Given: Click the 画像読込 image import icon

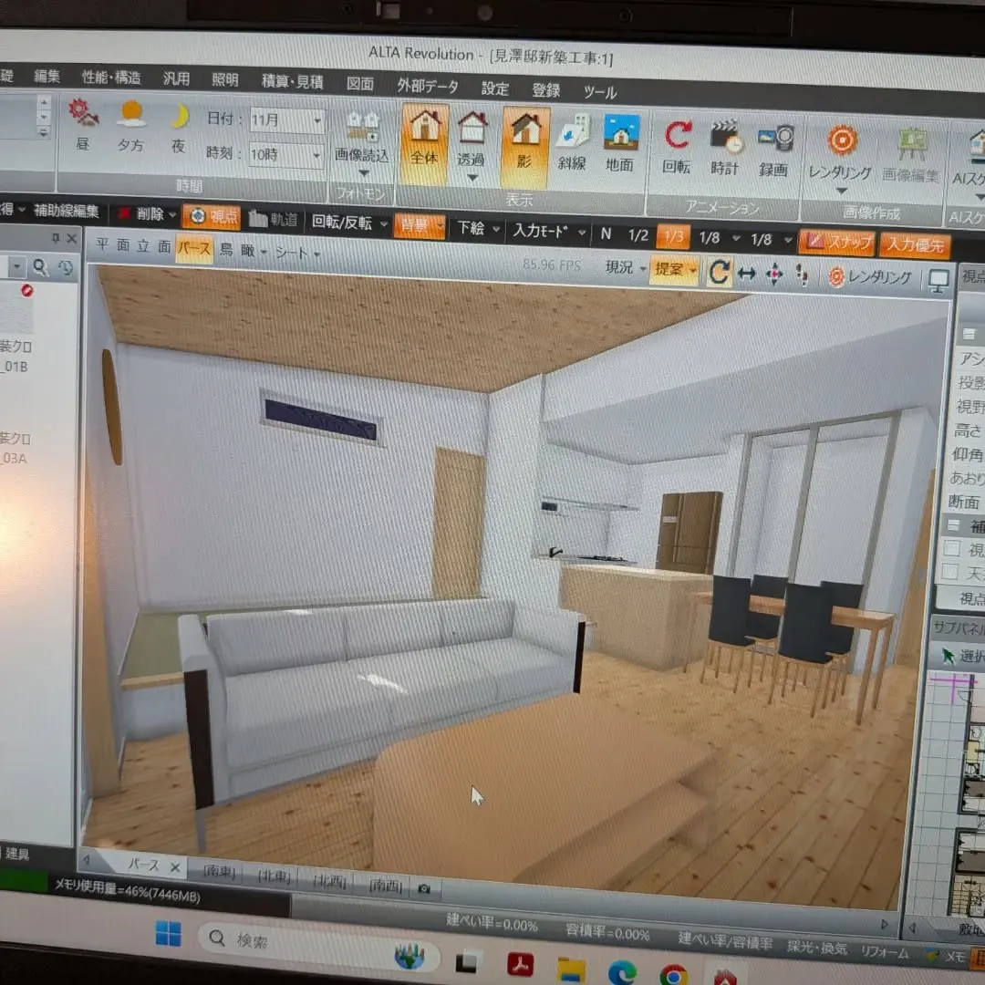Looking at the screenshot, I should (x=362, y=138).
